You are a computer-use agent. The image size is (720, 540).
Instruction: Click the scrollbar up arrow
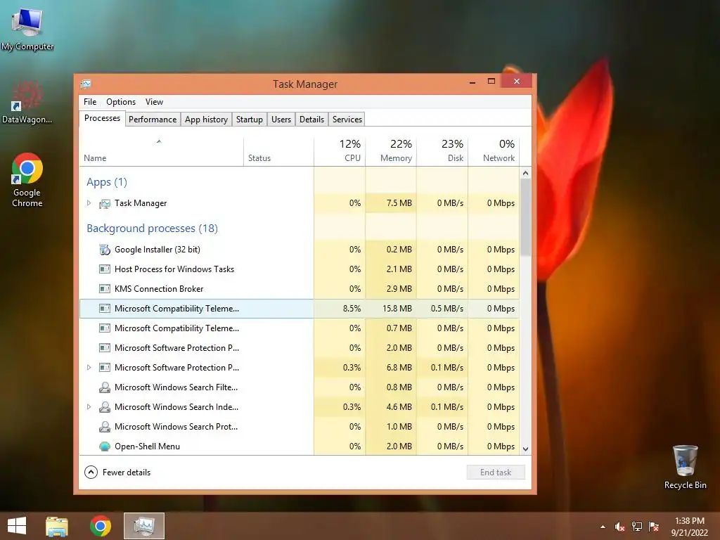[x=525, y=173]
